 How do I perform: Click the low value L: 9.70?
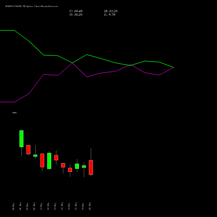110,15
